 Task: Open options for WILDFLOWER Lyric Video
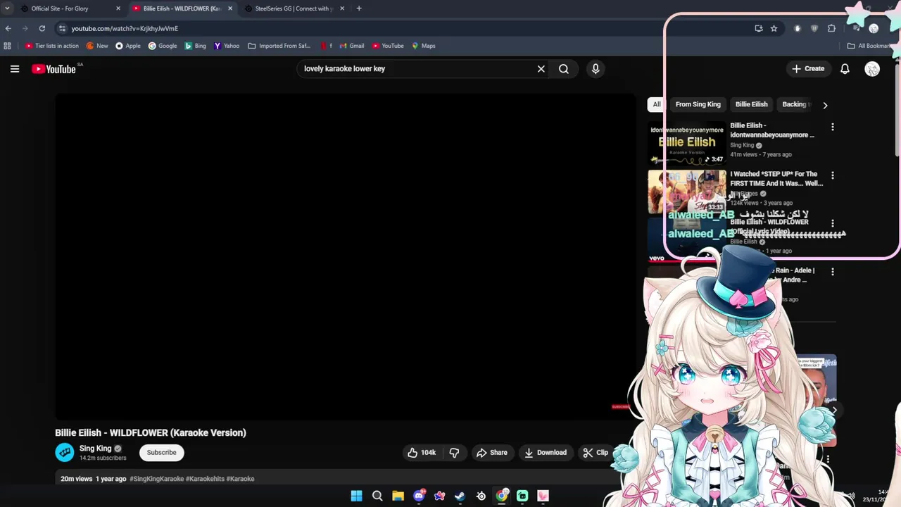[x=833, y=223]
